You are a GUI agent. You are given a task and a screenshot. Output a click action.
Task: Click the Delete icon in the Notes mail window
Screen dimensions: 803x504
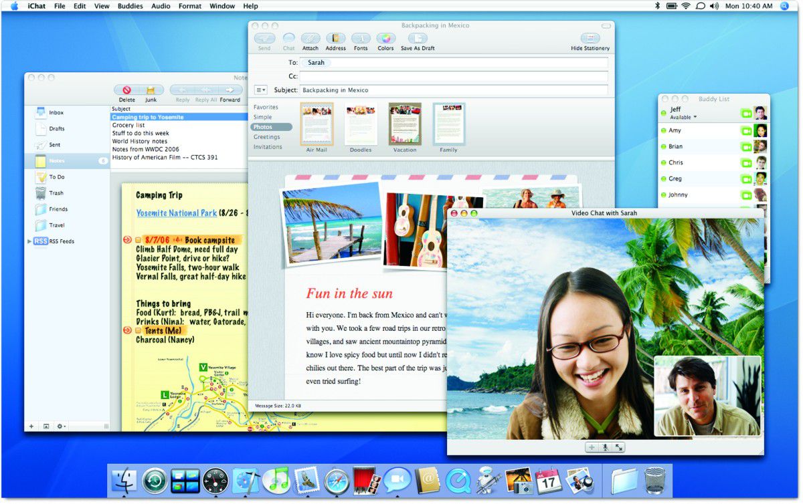click(126, 90)
